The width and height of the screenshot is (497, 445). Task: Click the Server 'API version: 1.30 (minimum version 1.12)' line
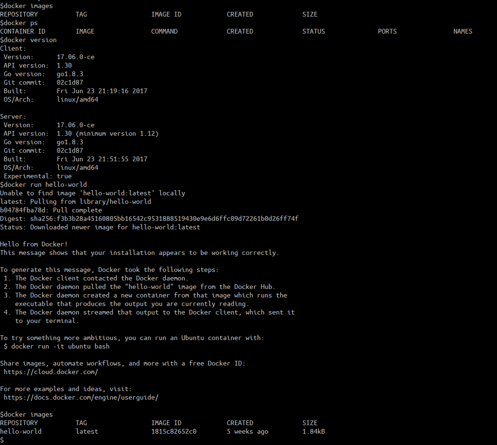[81, 133]
